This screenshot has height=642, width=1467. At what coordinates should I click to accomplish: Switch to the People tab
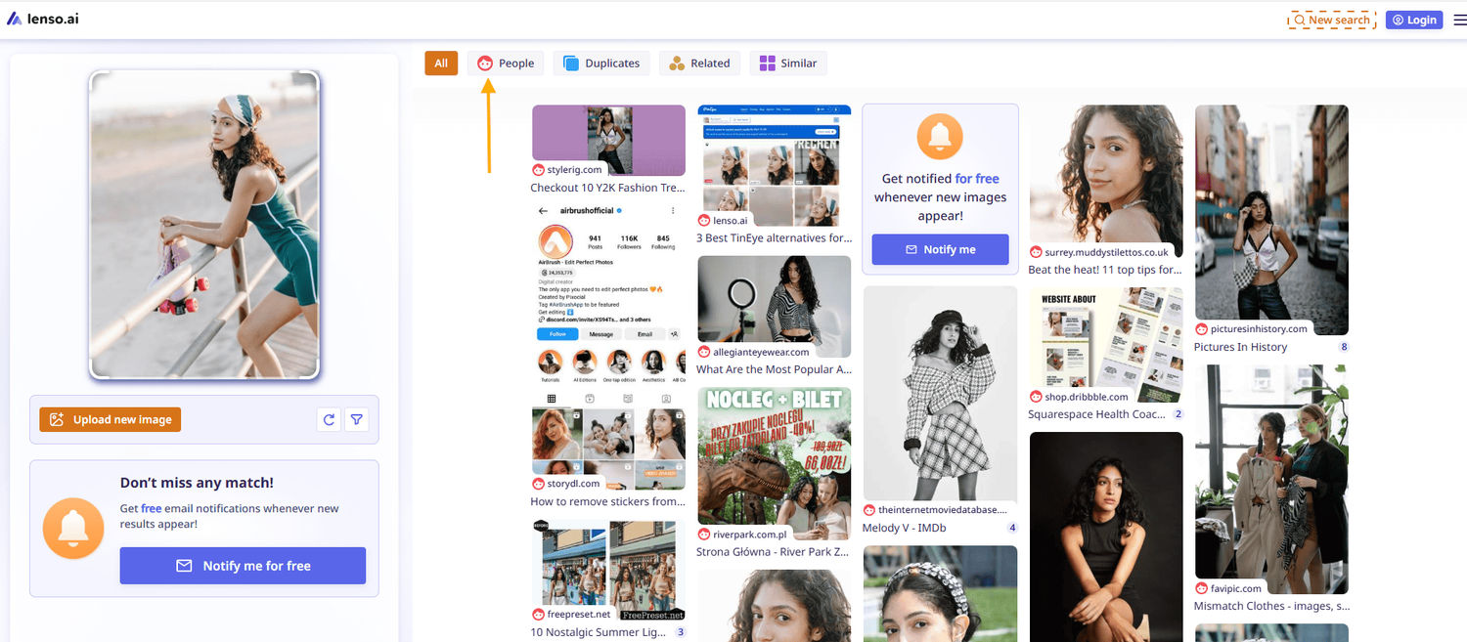click(506, 64)
